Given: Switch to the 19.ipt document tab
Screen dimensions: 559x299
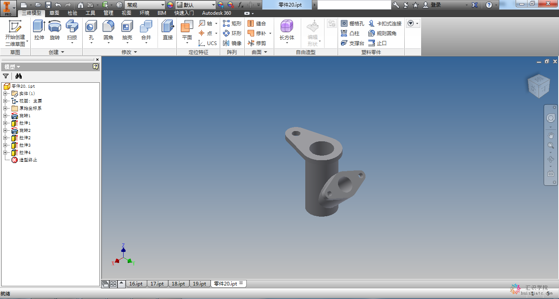Looking at the screenshot, I should [x=199, y=283].
